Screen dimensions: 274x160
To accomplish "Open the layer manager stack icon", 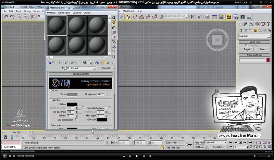I will pyautogui.click(x=207, y=17).
